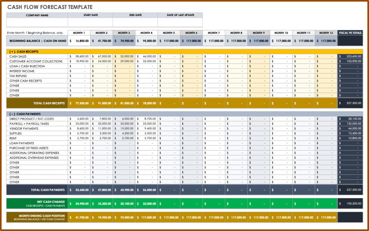The height and width of the screenshot is (231, 369).
Task: Select the Month 1 Cash Sales value
Action: [79, 56]
